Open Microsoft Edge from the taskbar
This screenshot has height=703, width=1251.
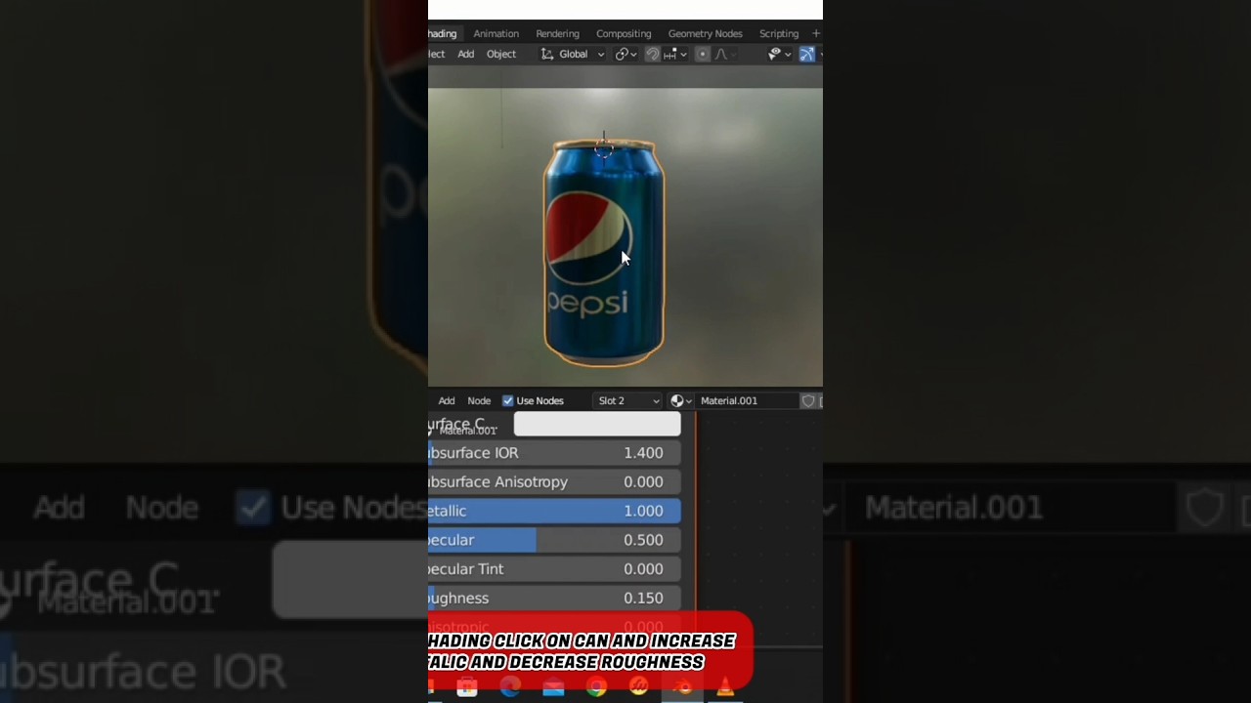click(510, 688)
